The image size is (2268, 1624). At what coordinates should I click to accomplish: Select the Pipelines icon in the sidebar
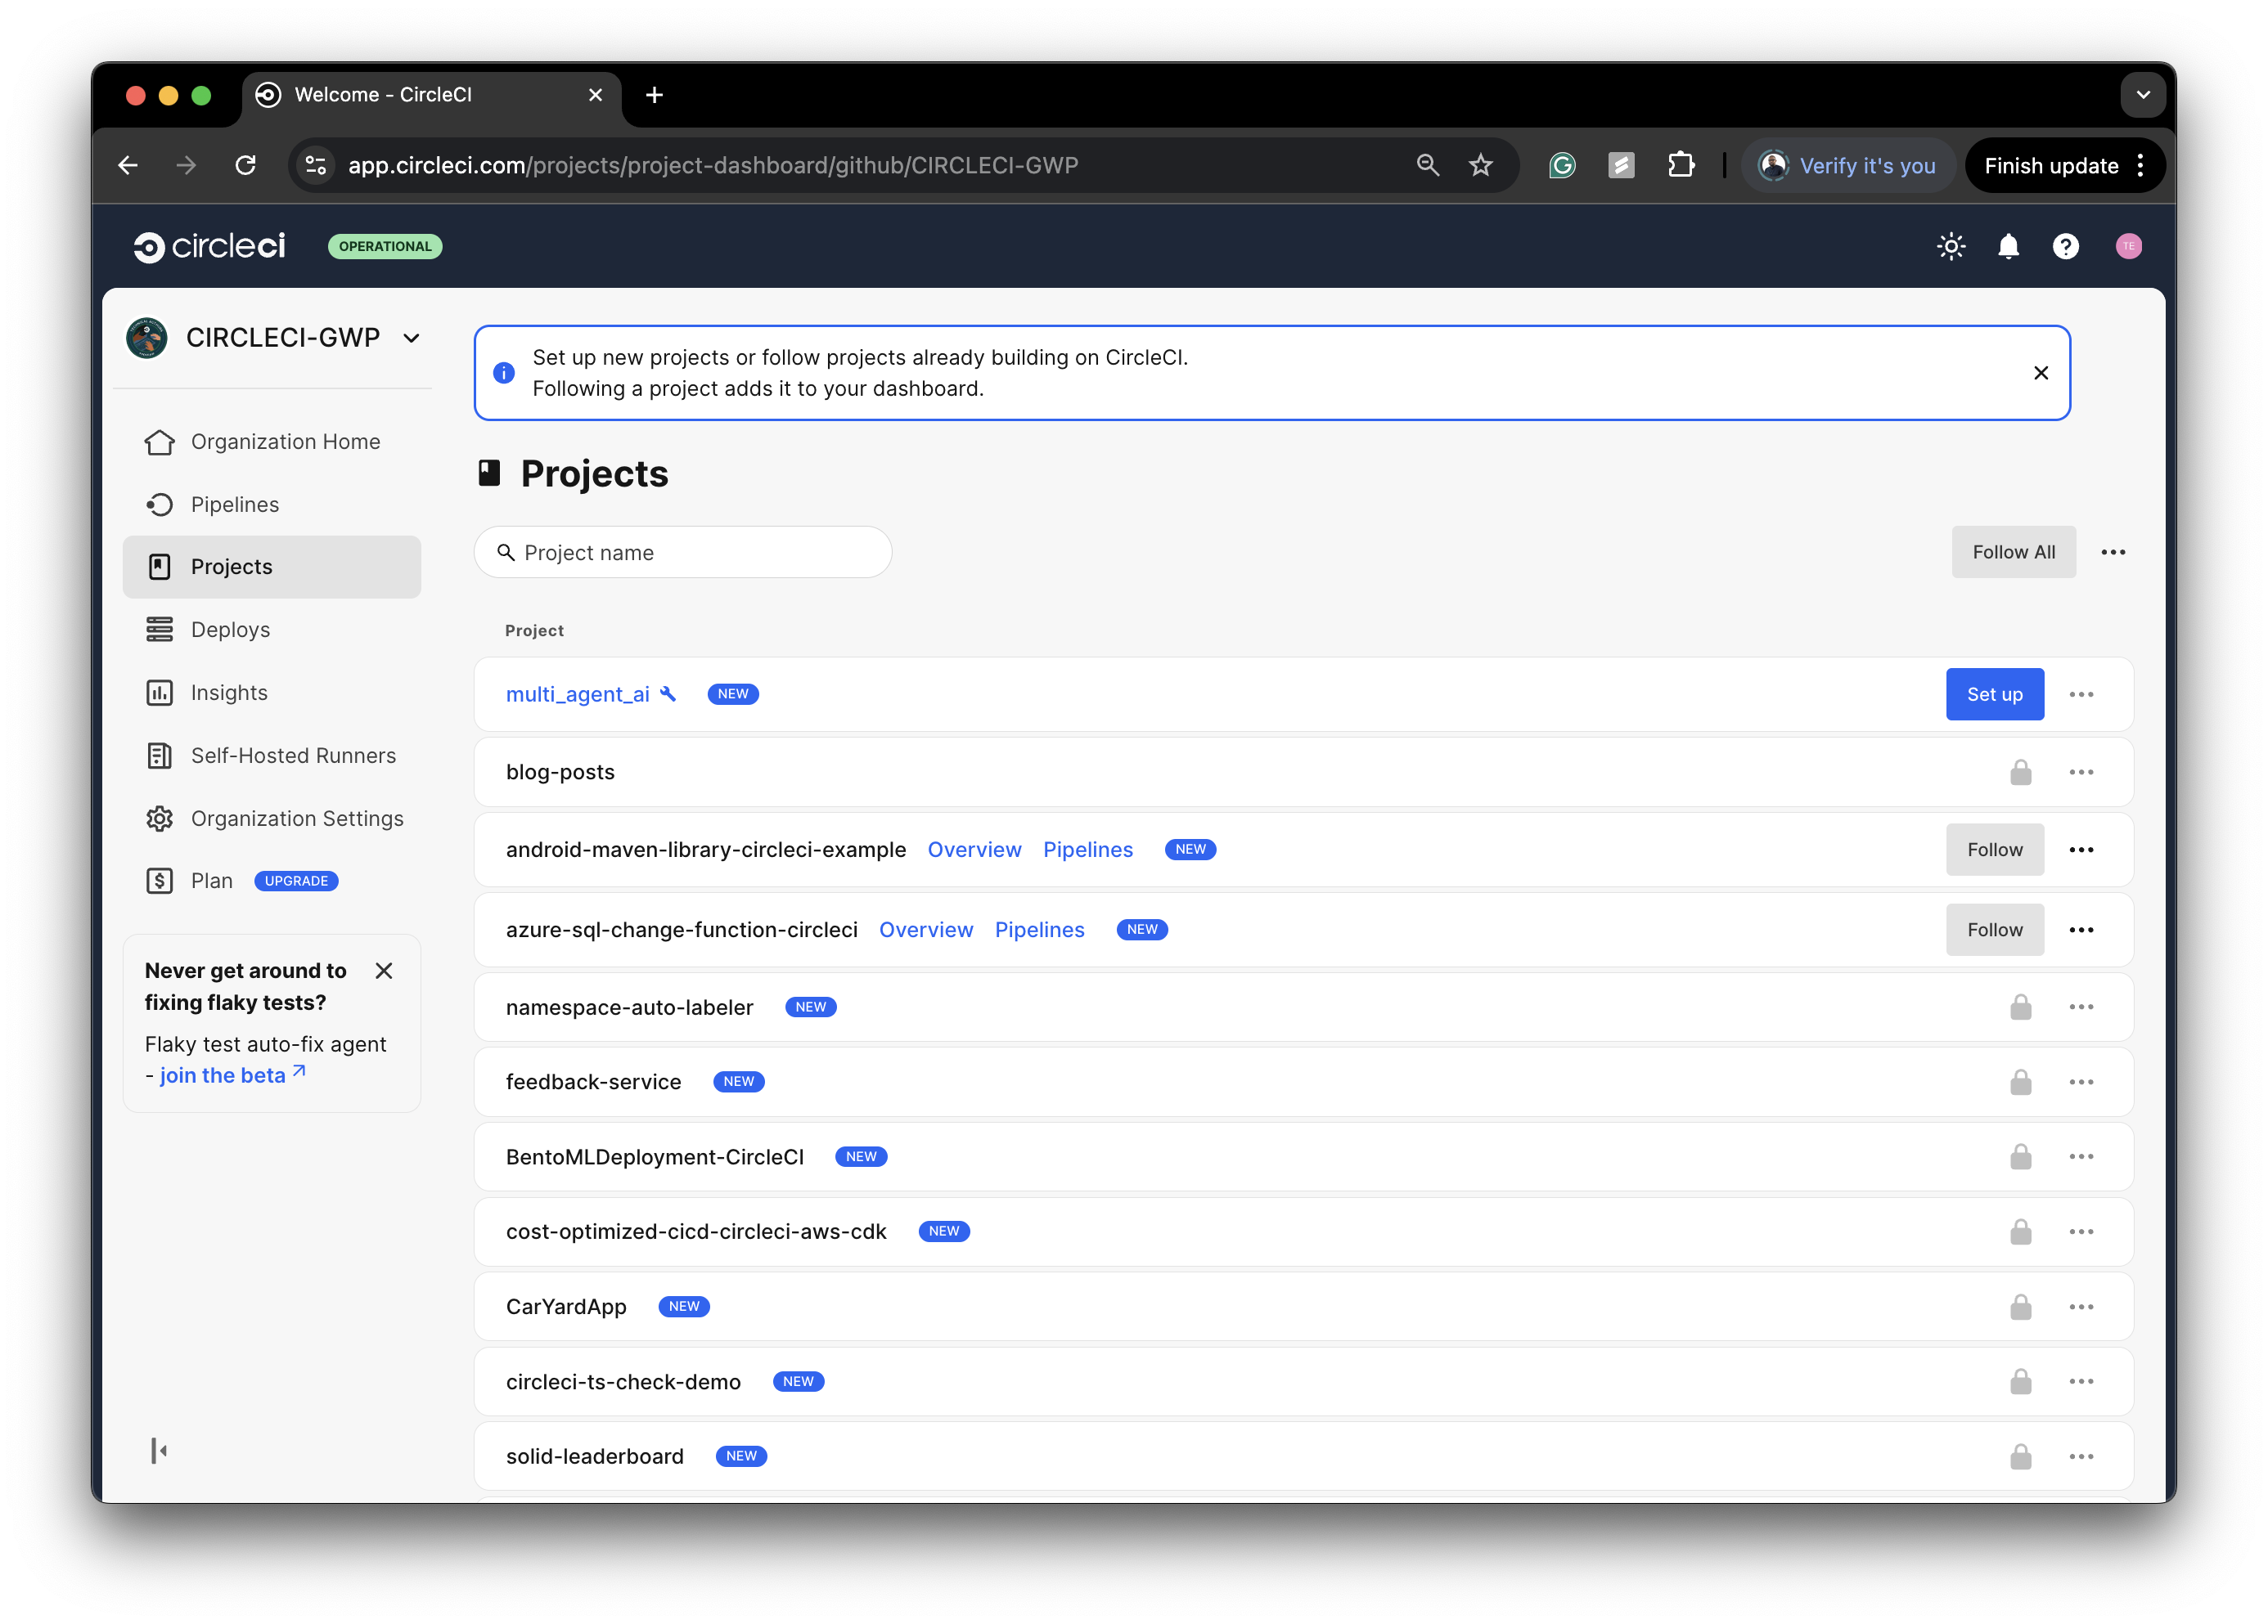161,504
